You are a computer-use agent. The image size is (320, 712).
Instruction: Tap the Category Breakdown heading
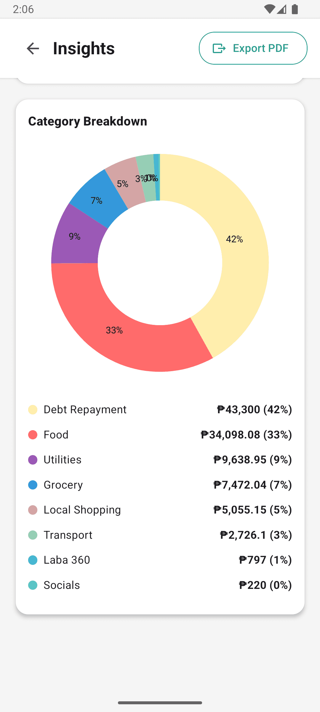(88, 121)
